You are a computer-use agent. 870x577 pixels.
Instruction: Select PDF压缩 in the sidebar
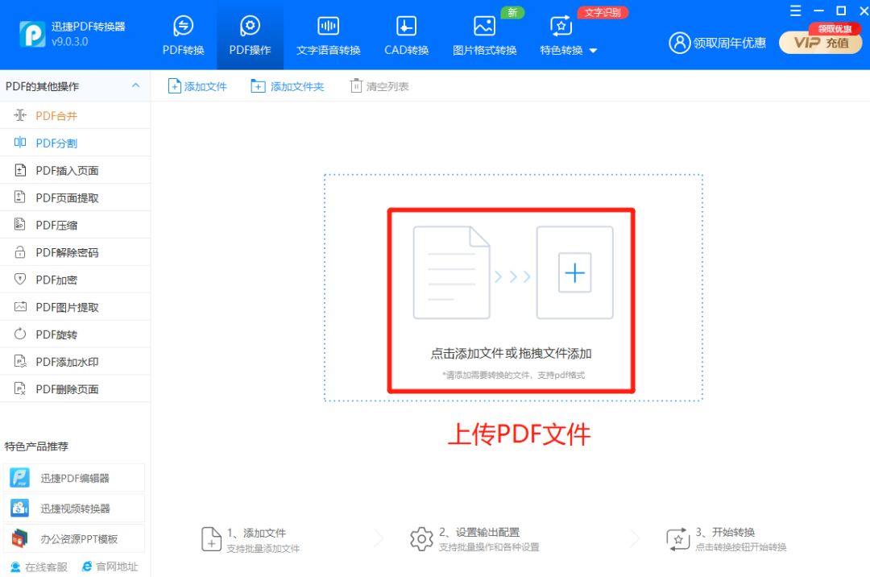pyautogui.click(x=75, y=225)
